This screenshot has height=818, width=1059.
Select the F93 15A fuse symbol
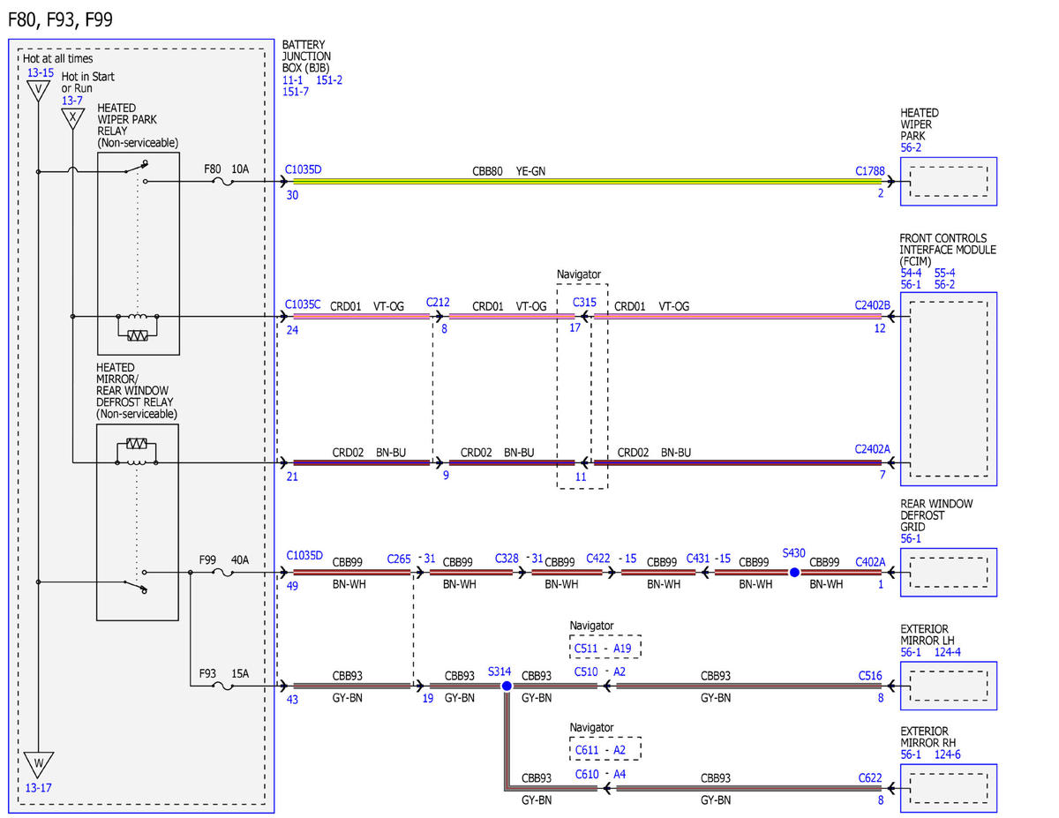(x=224, y=686)
